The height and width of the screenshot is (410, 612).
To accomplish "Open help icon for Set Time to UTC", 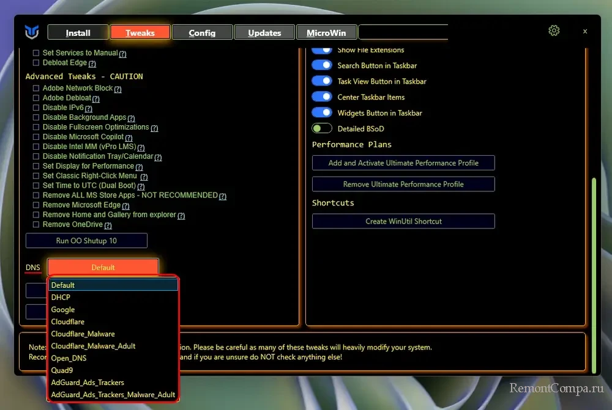I will pyautogui.click(x=141, y=186).
